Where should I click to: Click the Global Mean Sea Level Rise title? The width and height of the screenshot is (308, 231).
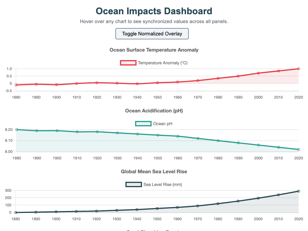[x=154, y=172]
